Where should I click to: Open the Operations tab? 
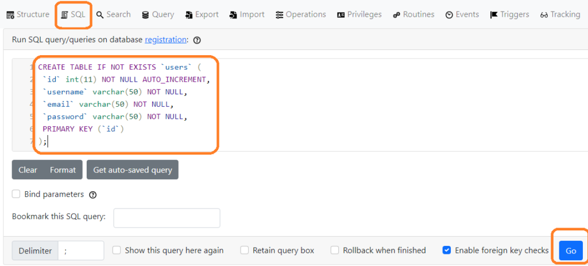click(301, 14)
